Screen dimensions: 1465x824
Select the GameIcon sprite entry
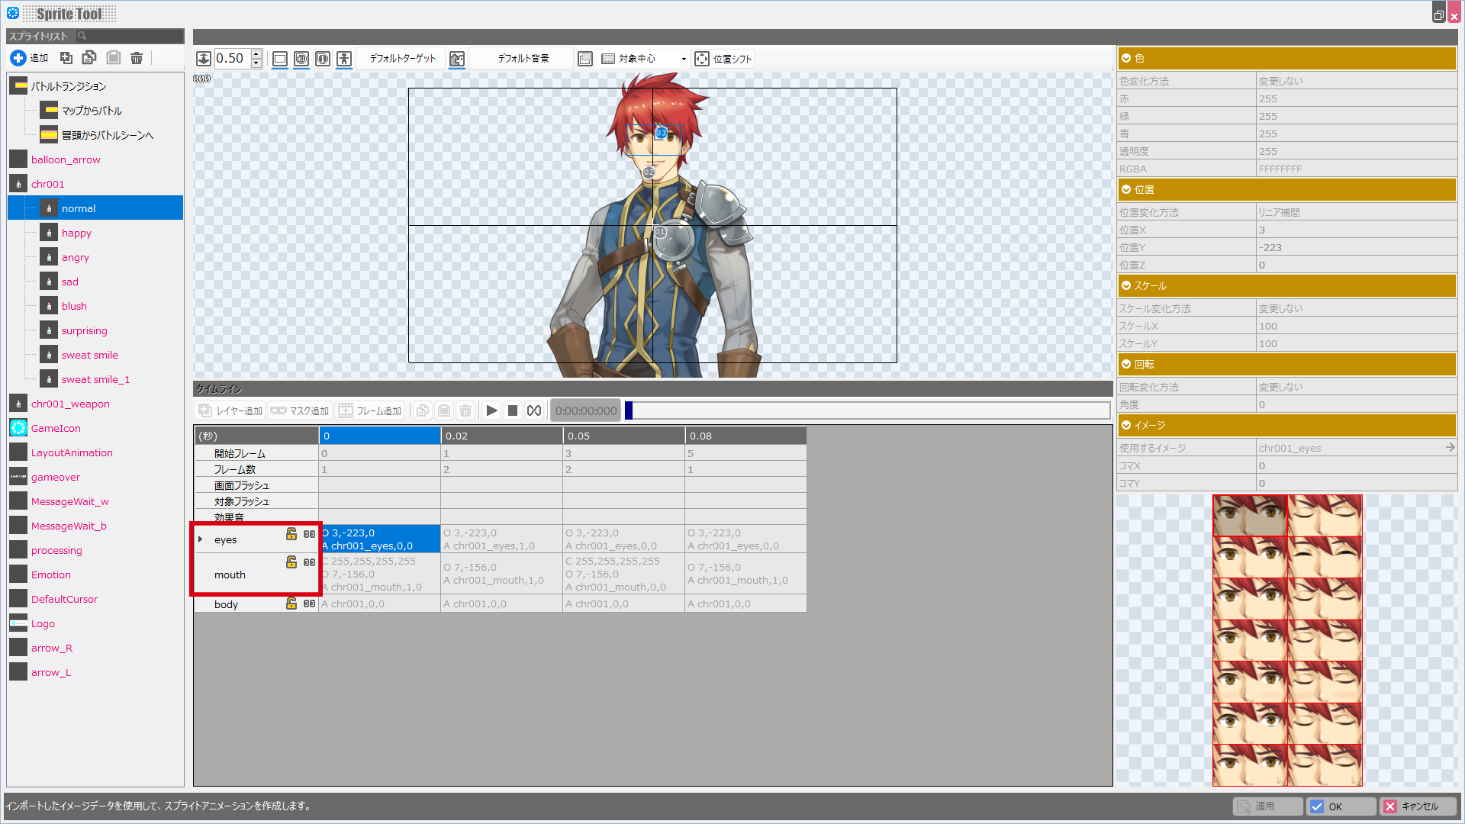(56, 428)
